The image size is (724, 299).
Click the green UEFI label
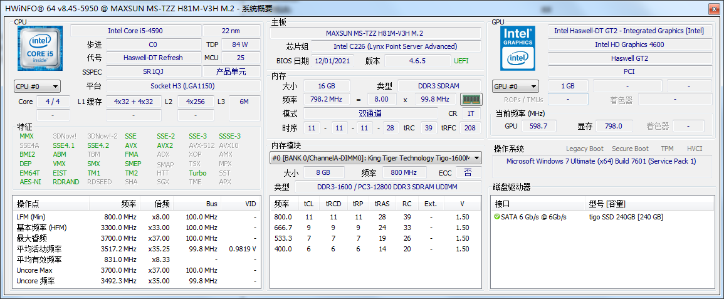[x=461, y=61]
